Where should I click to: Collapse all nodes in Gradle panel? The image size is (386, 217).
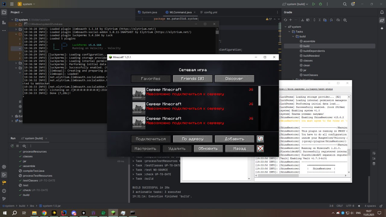point(320,20)
